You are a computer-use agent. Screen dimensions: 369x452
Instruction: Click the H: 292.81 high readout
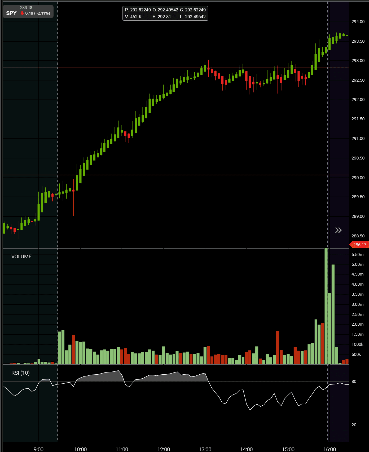pos(162,17)
